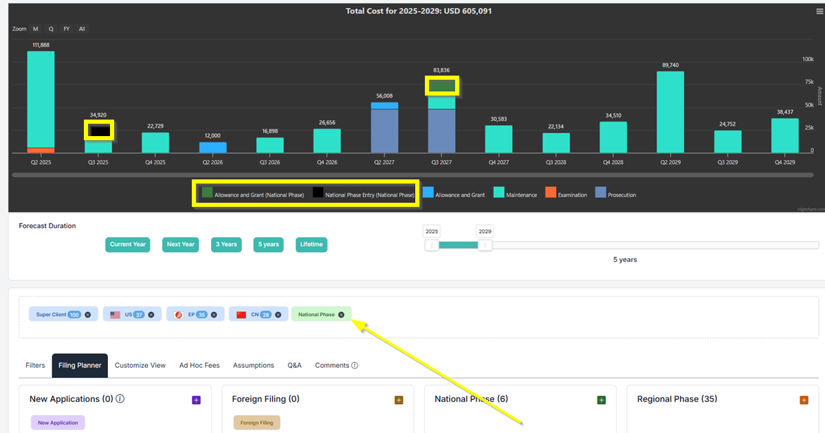825x433 pixels.
Task: Remove the EP filter chip
Action: click(214, 315)
